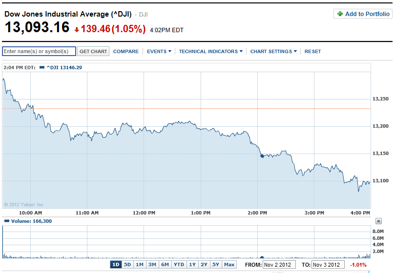This screenshot has height=273, width=394.
Task: Click the TO date field
Action: (x=329, y=265)
